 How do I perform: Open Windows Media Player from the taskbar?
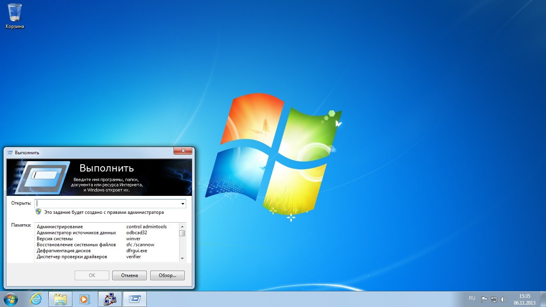click(x=85, y=299)
